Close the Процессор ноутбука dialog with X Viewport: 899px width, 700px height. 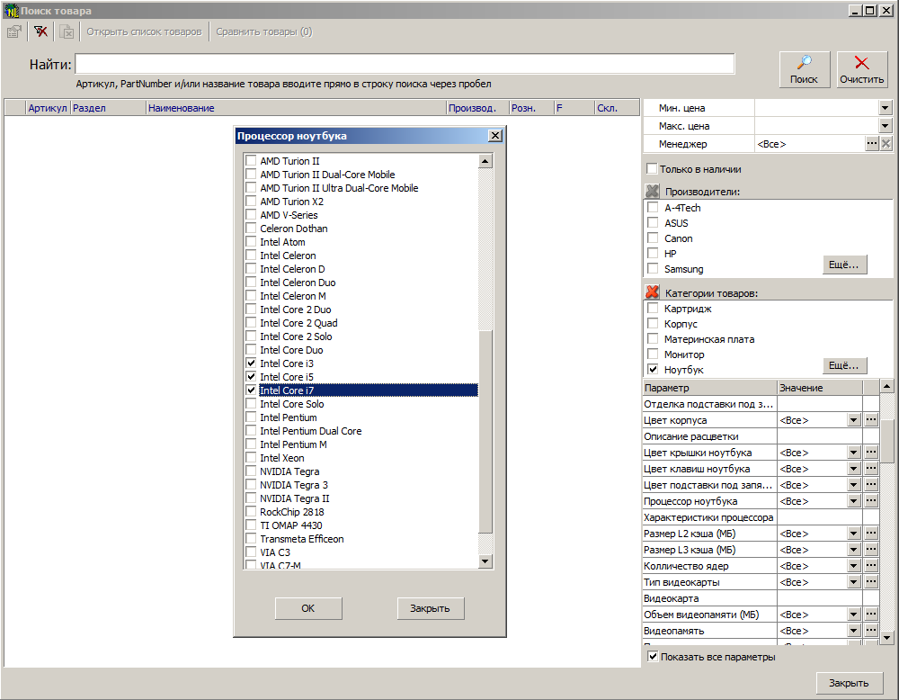coord(495,135)
